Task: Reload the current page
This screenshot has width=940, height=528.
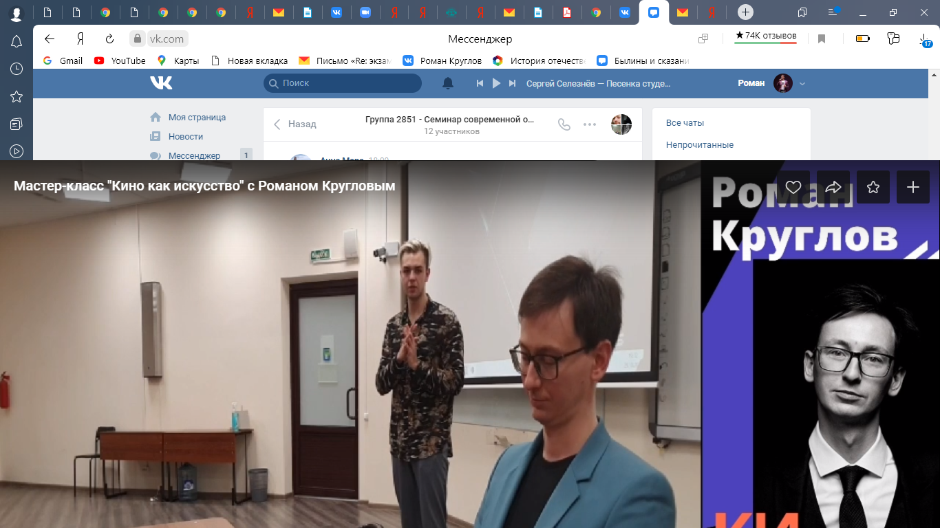Action: click(109, 39)
